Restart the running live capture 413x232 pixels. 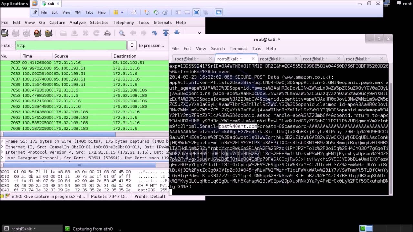click(x=48, y=33)
